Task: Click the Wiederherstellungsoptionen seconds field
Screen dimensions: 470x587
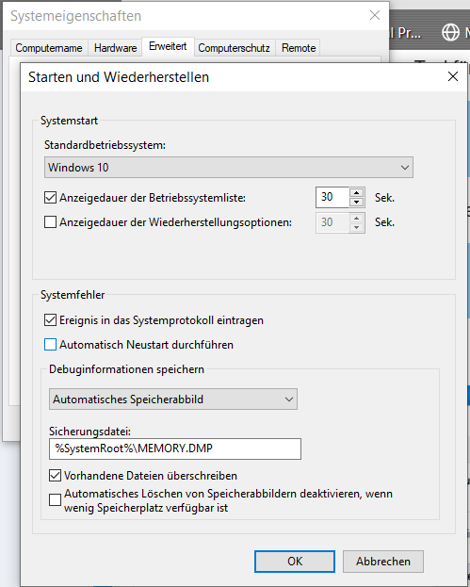Action: [332, 222]
